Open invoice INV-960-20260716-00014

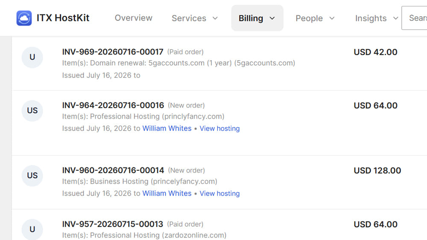coord(113,170)
